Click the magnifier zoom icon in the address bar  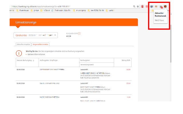point(134,6)
